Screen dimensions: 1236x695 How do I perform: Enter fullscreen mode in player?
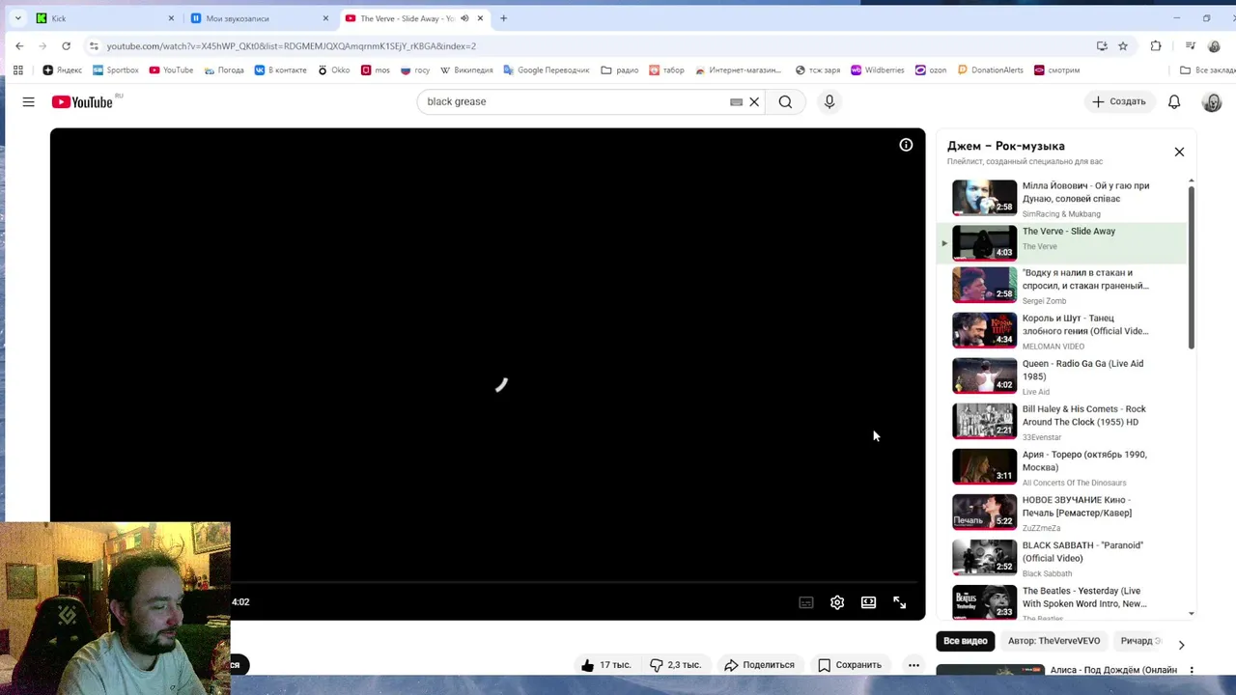[x=899, y=602]
